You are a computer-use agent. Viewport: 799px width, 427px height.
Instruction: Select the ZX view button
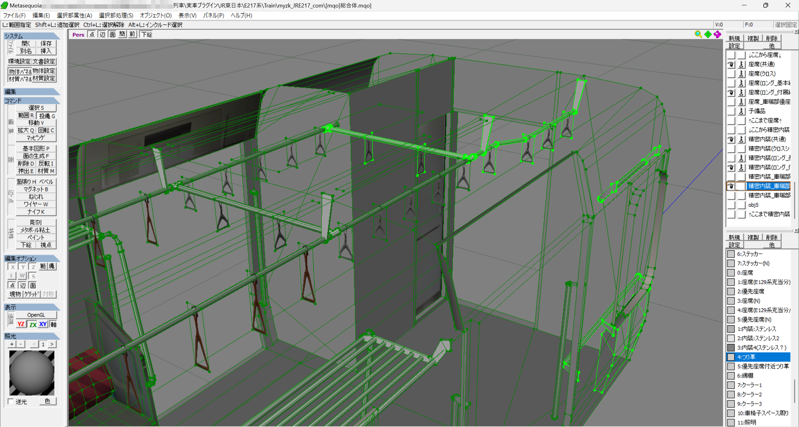coord(33,324)
